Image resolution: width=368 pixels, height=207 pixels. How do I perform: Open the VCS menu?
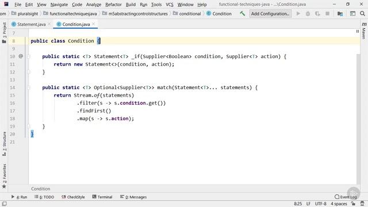click(x=170, y=5)
